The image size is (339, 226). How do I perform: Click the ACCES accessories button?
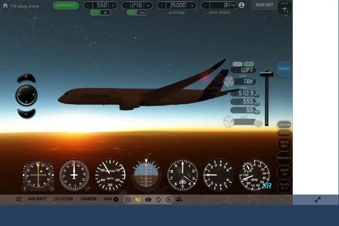pyautogui.click(x=284, y=133)
